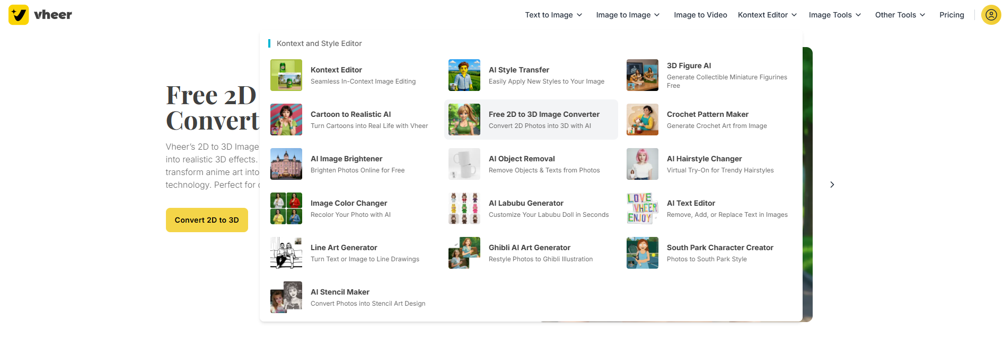Open the user account profile icon
This screenshot has width=1003, height=348.
(x=991, y=15)
